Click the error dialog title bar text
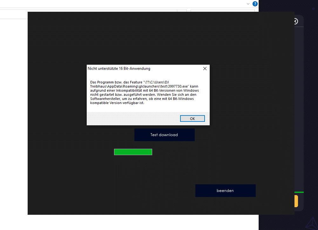318x230 pixels. click(119, 69)
